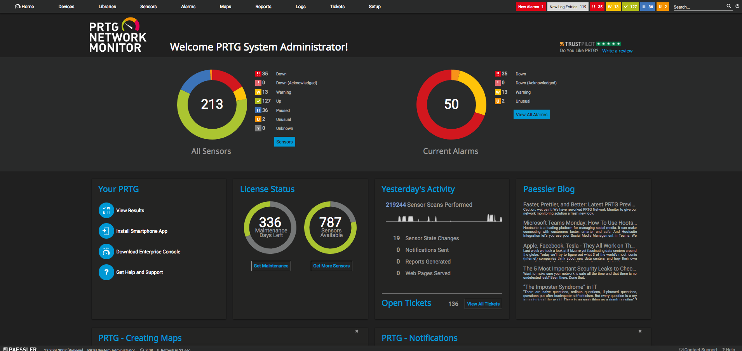Click the blue Paused 36 badge in header
The image size is (742, 351).
point(647,7)
